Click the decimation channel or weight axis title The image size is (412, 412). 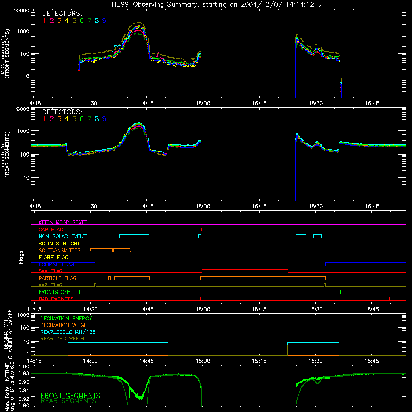click(x=8, y=334)
